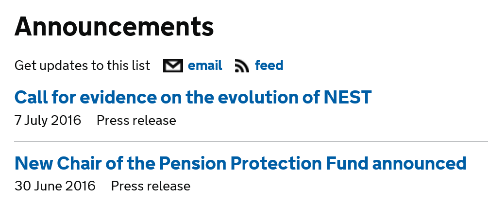Click the 'Get updates to this list' text
This screenshot has height=206, width=488.
click(x=82, y=66)
